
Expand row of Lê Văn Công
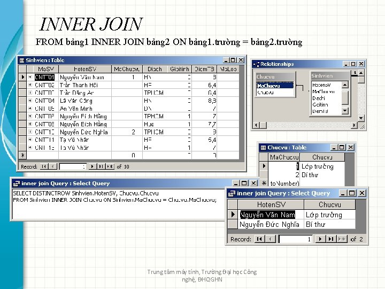coord(30,101)
